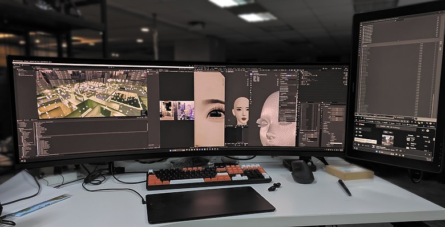The height and width of the screenshot is (227, 445).
Task: Play the track in YouTube Music player bar
Action: coord(359,145)
